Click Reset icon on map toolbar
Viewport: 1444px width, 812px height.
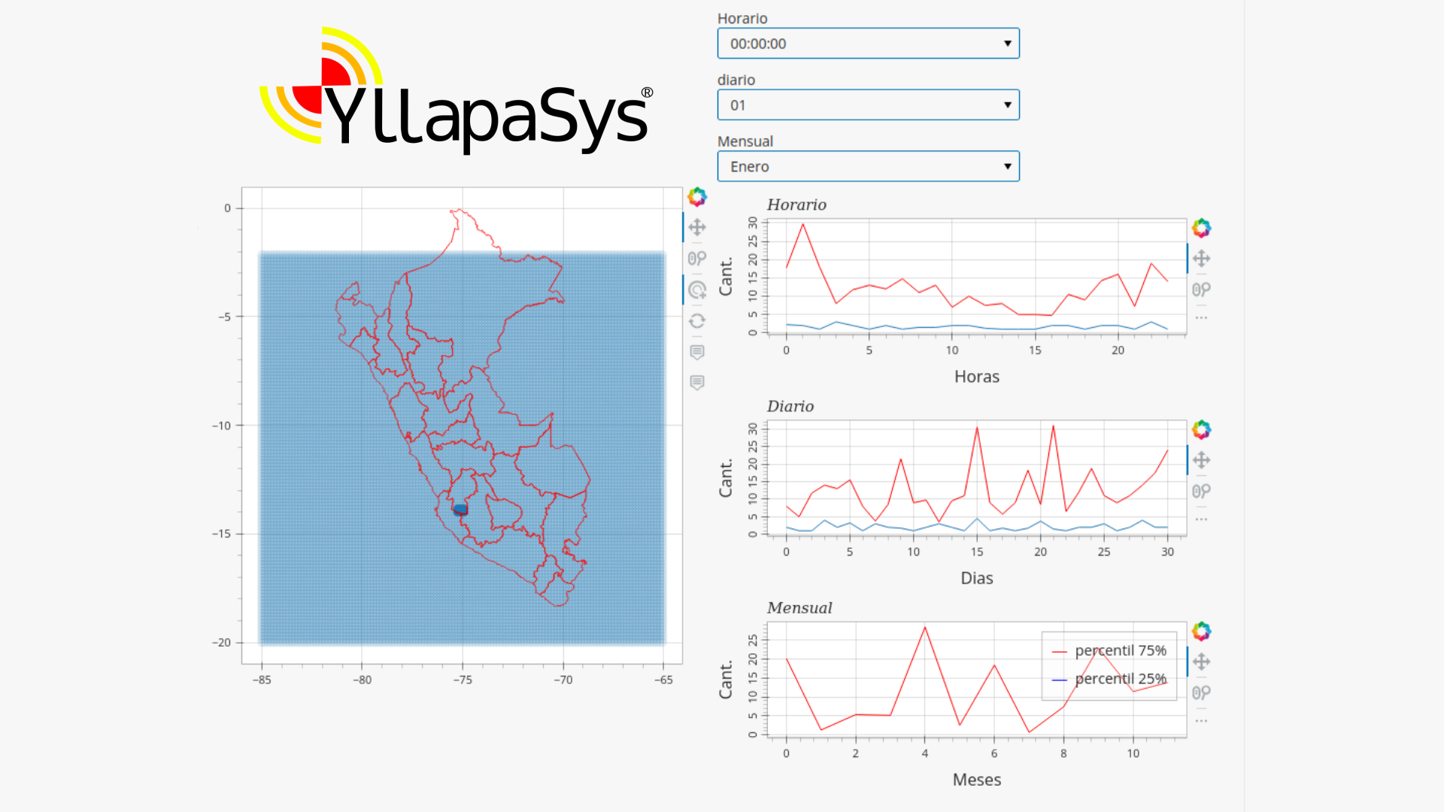click(696, 321)
